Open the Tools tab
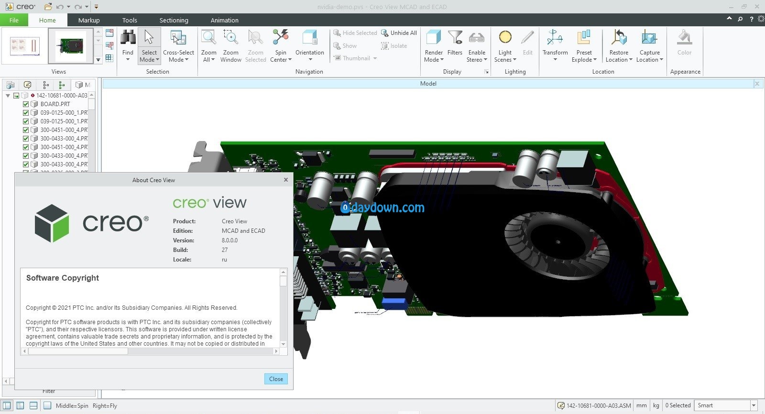The image size is (765, 414). click(x=130, y=20)
